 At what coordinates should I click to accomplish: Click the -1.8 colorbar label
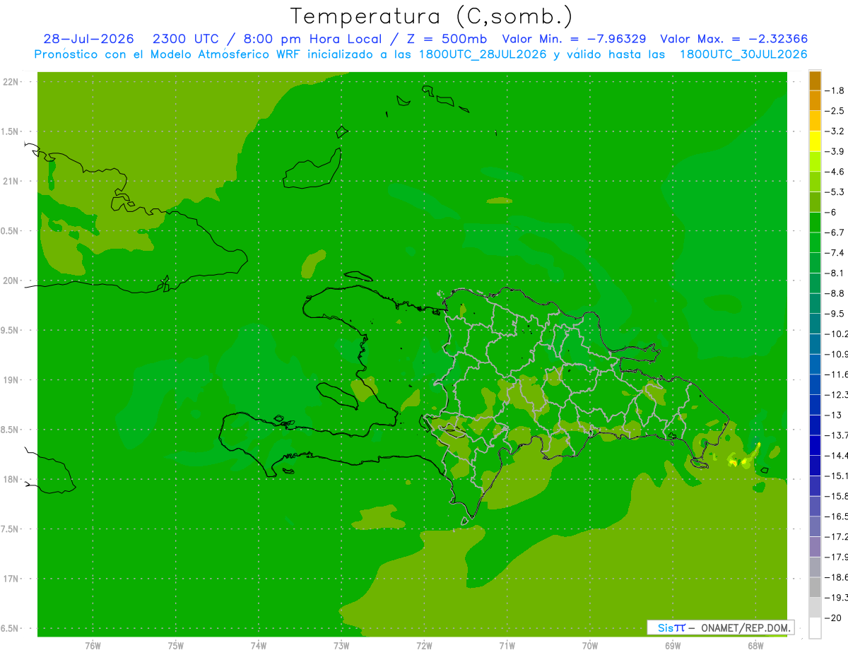[835, 90]
